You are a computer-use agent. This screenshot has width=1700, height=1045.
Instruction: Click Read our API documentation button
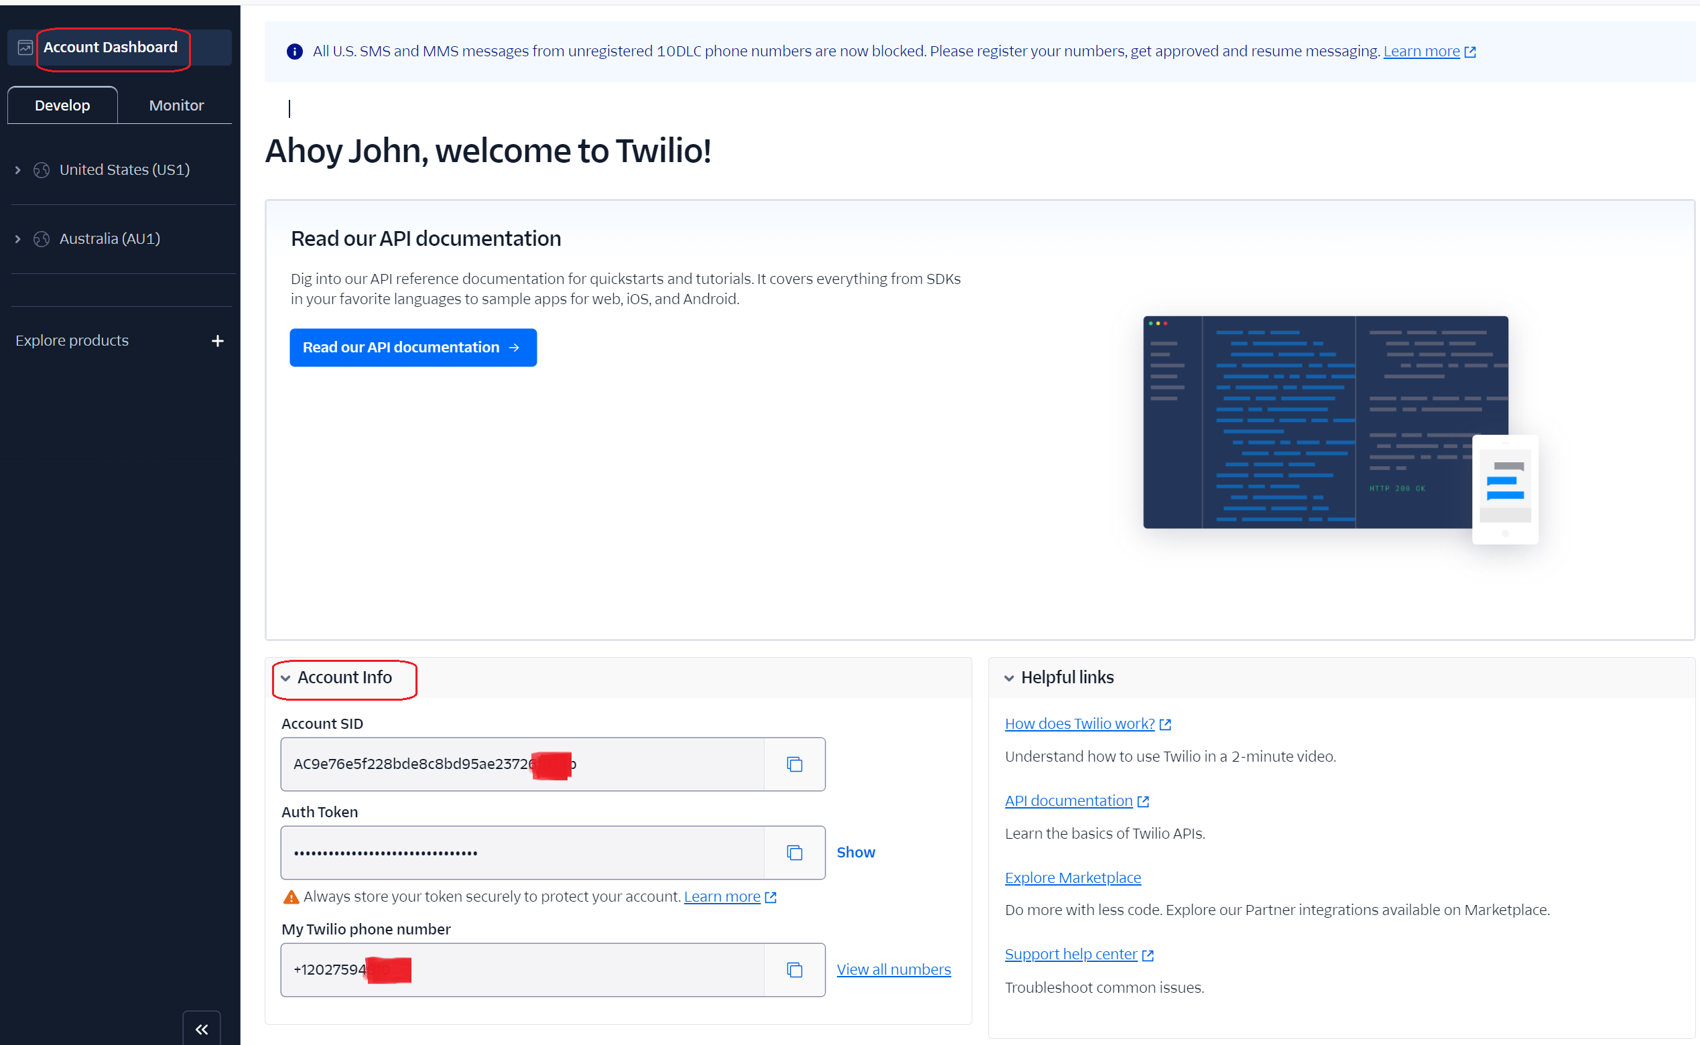coord(413,348)
